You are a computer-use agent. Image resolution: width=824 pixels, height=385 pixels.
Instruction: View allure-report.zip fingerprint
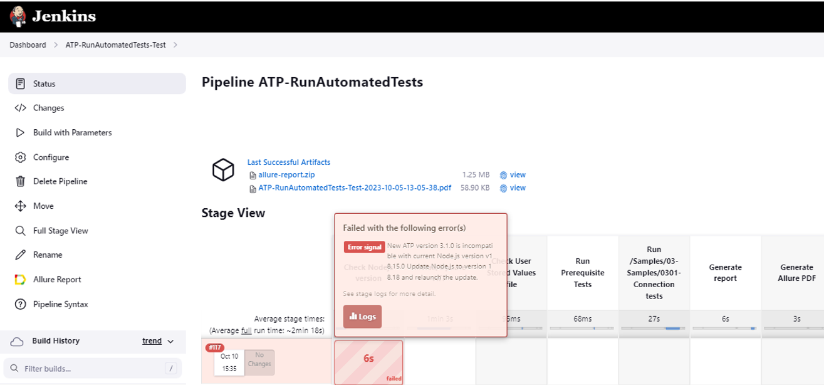pos(518,176)
